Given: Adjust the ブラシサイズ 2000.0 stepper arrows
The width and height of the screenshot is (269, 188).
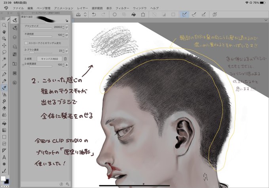Looking at the screenshot, I should point(63,27).
